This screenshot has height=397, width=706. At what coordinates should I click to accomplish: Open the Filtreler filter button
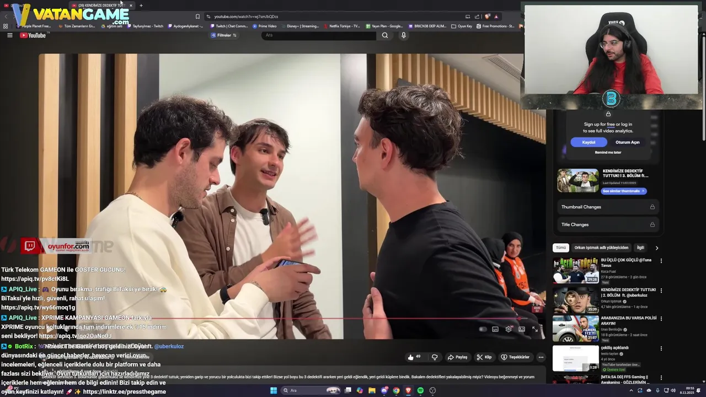(223, 35)
